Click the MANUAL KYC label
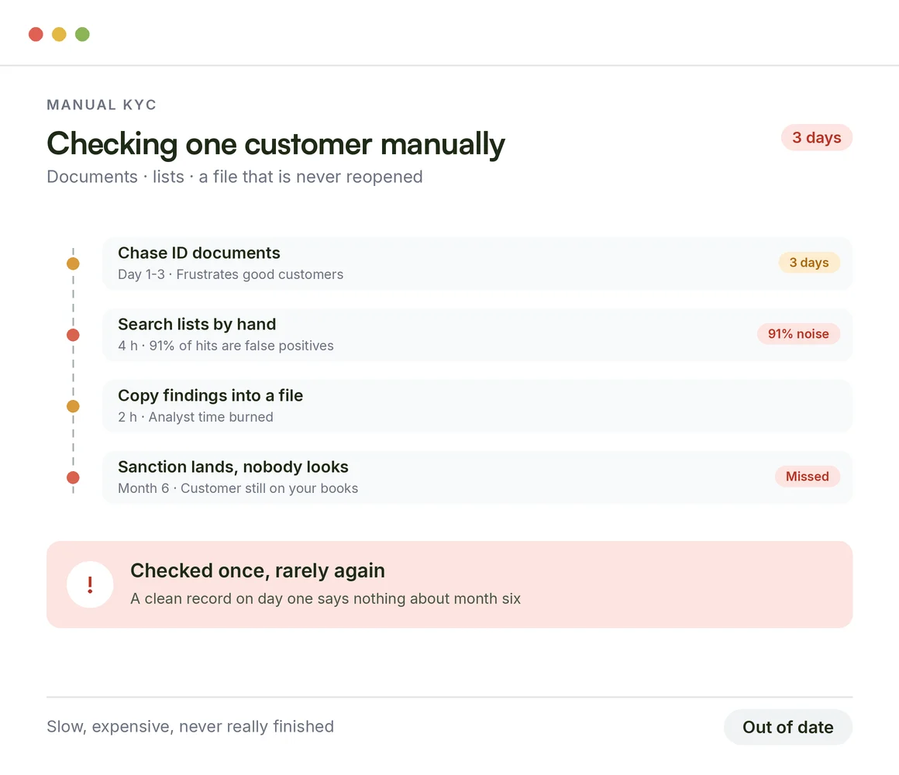The width and height of the screenshot is (899, 775). pos(102,105)
